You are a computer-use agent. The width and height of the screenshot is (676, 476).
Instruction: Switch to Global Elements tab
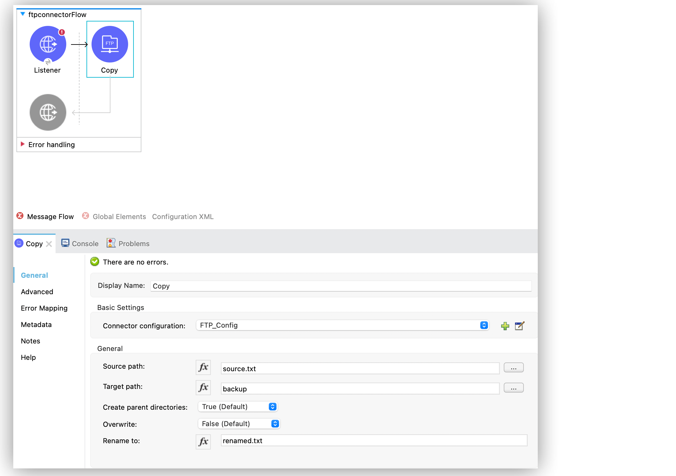point(119,217)
